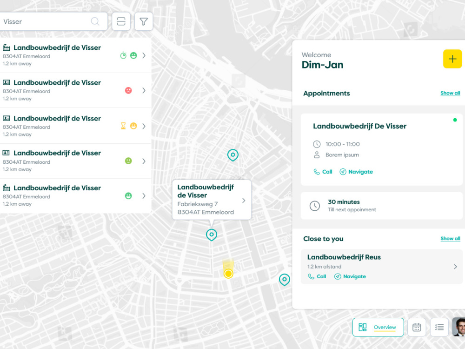Click the teal map pin near right panel
This screenshot has height=349, width=465.
pos(285,280)
